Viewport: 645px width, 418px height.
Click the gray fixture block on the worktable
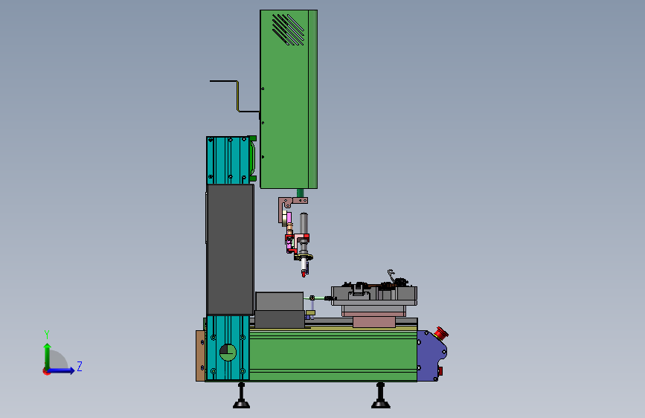pyautogui.click(x=374, y=295)
